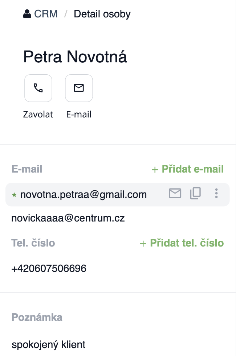
Task: Click the envelope button under the name
Action: [79, 88]
